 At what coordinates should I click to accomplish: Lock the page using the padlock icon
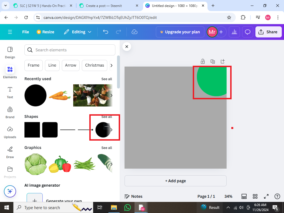pos(203,61)
